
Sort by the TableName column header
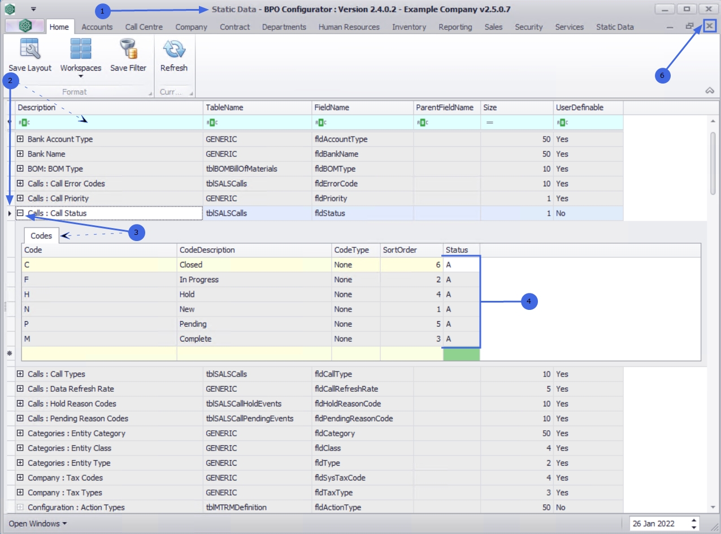click(x=257, y=107)
